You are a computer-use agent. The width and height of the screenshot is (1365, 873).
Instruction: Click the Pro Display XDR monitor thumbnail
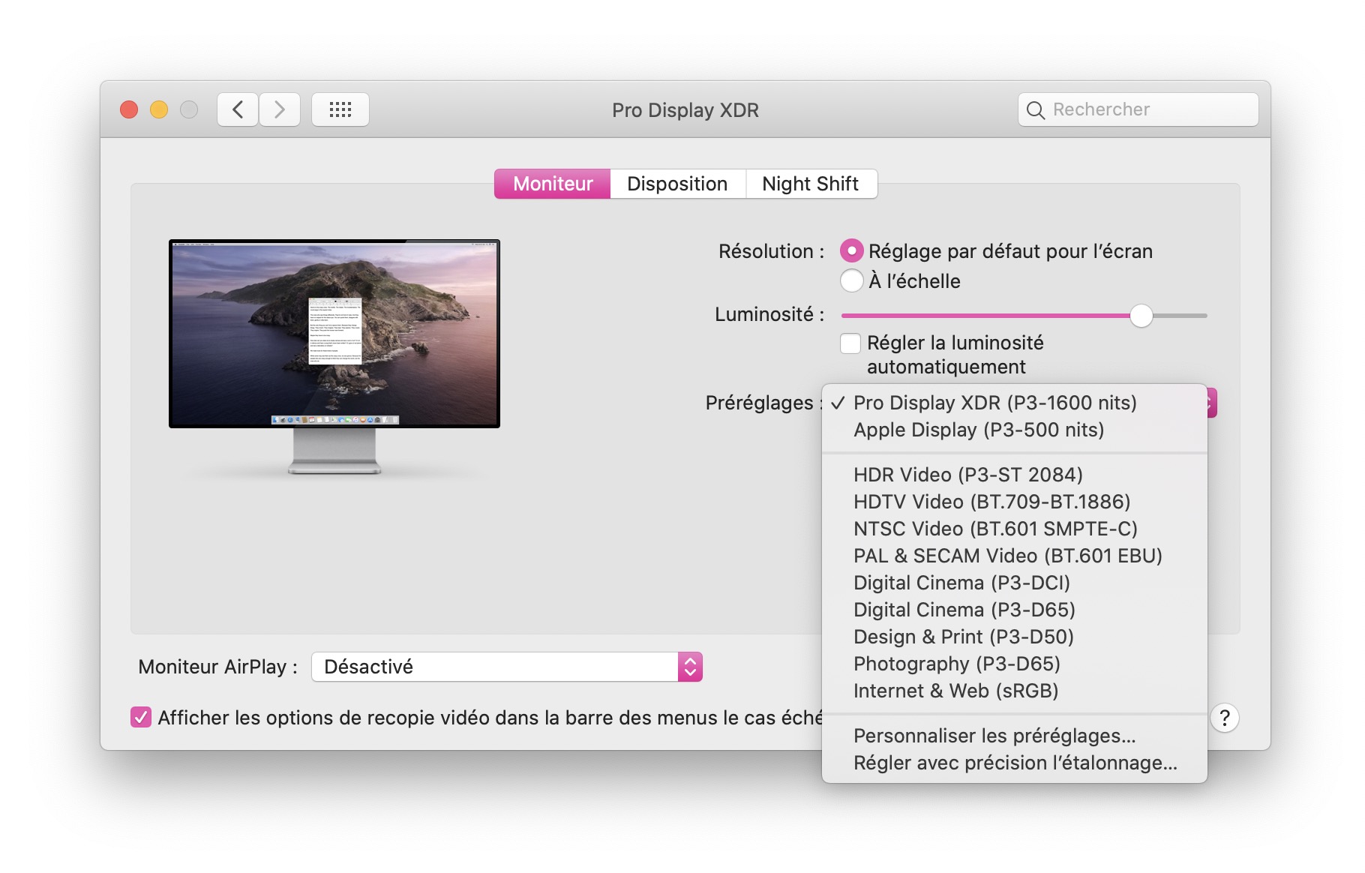click(334, 356)
